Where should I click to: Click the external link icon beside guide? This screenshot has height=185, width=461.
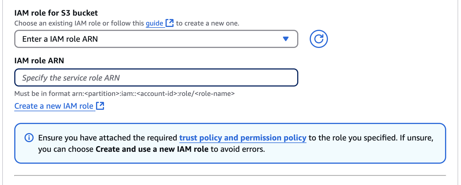(x=170, y=23)
